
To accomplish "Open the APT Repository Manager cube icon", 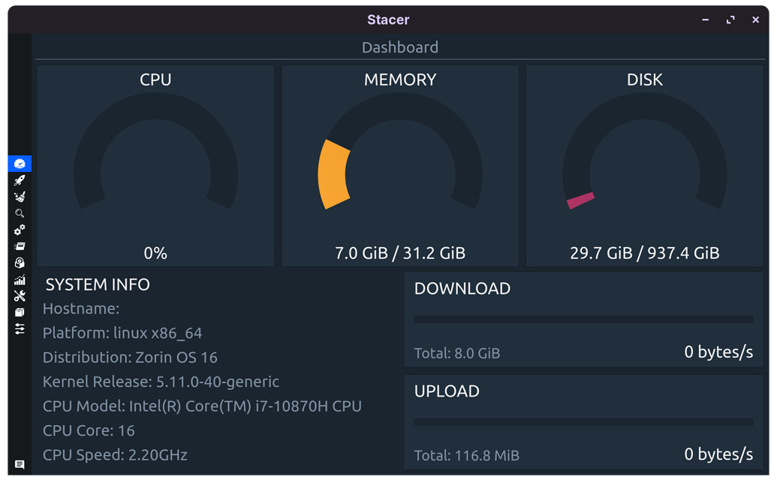I will pyautogui.click(x=19, y=312).
